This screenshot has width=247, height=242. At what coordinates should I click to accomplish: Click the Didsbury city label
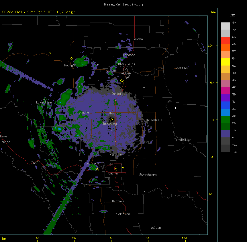click(x=110, y=124)
